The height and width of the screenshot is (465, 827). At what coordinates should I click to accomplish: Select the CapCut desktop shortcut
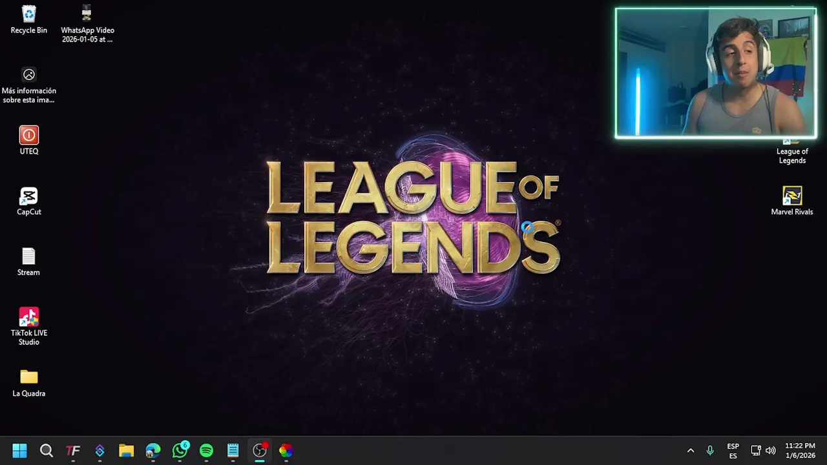point(28,201)
